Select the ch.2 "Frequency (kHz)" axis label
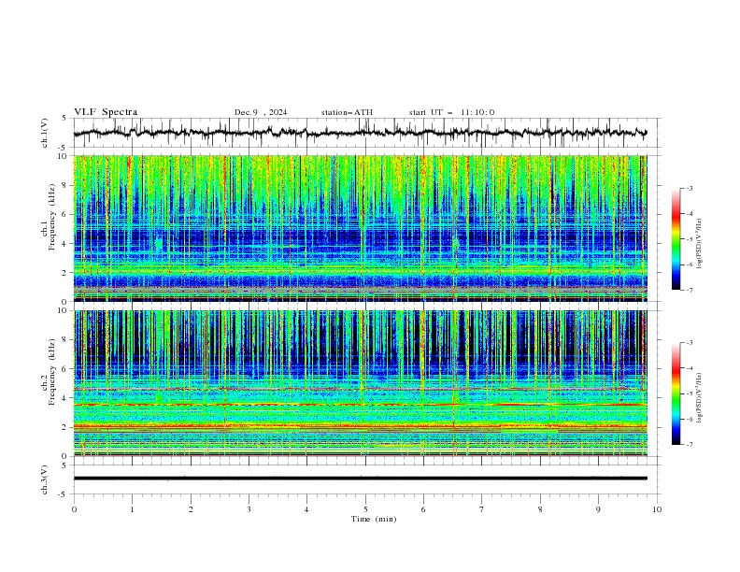This screenshot has width=740, height=572. [x=52, y=372]
